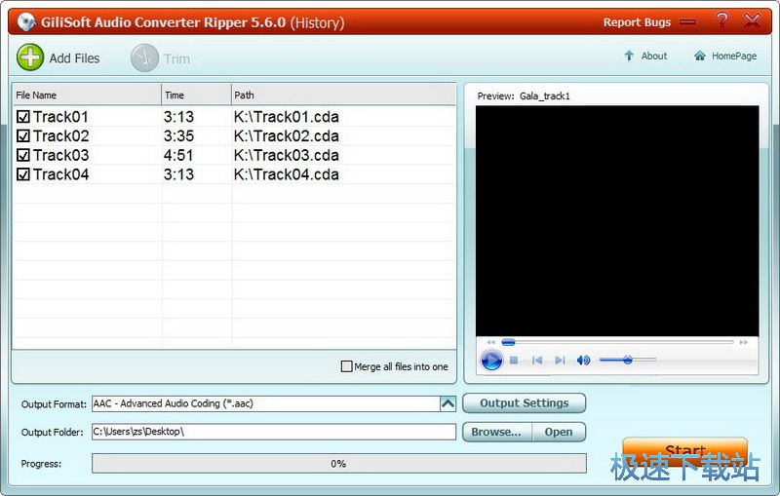Sort by File Name column header
780x496 pixels.
[87, 95]
